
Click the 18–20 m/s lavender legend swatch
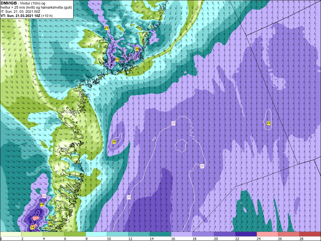click(x=203, y=234)
